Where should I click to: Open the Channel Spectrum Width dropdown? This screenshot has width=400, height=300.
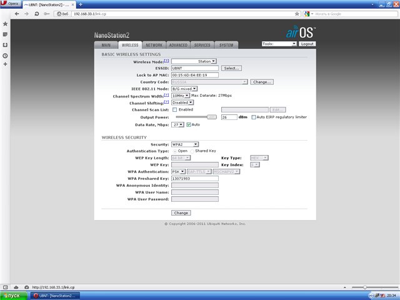click(181, 96)
